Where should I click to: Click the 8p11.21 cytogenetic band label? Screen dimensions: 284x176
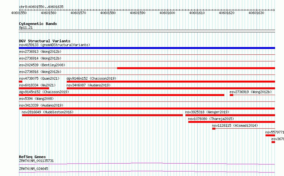(x=26, y=28)
